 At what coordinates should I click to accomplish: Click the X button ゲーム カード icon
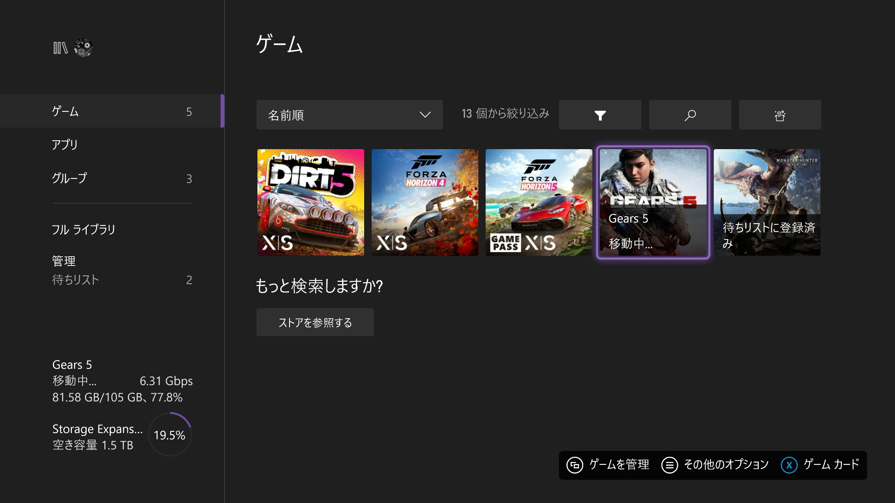point(789,465)
